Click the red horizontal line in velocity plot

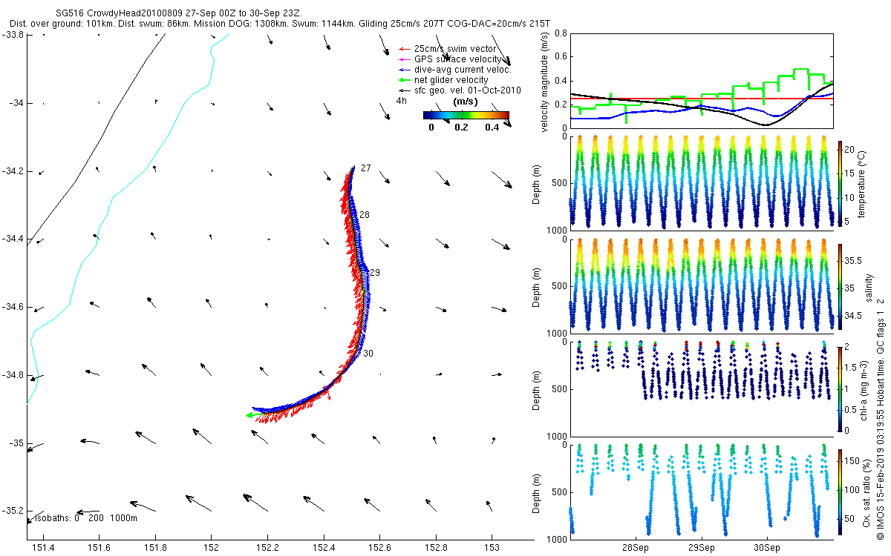702,99
